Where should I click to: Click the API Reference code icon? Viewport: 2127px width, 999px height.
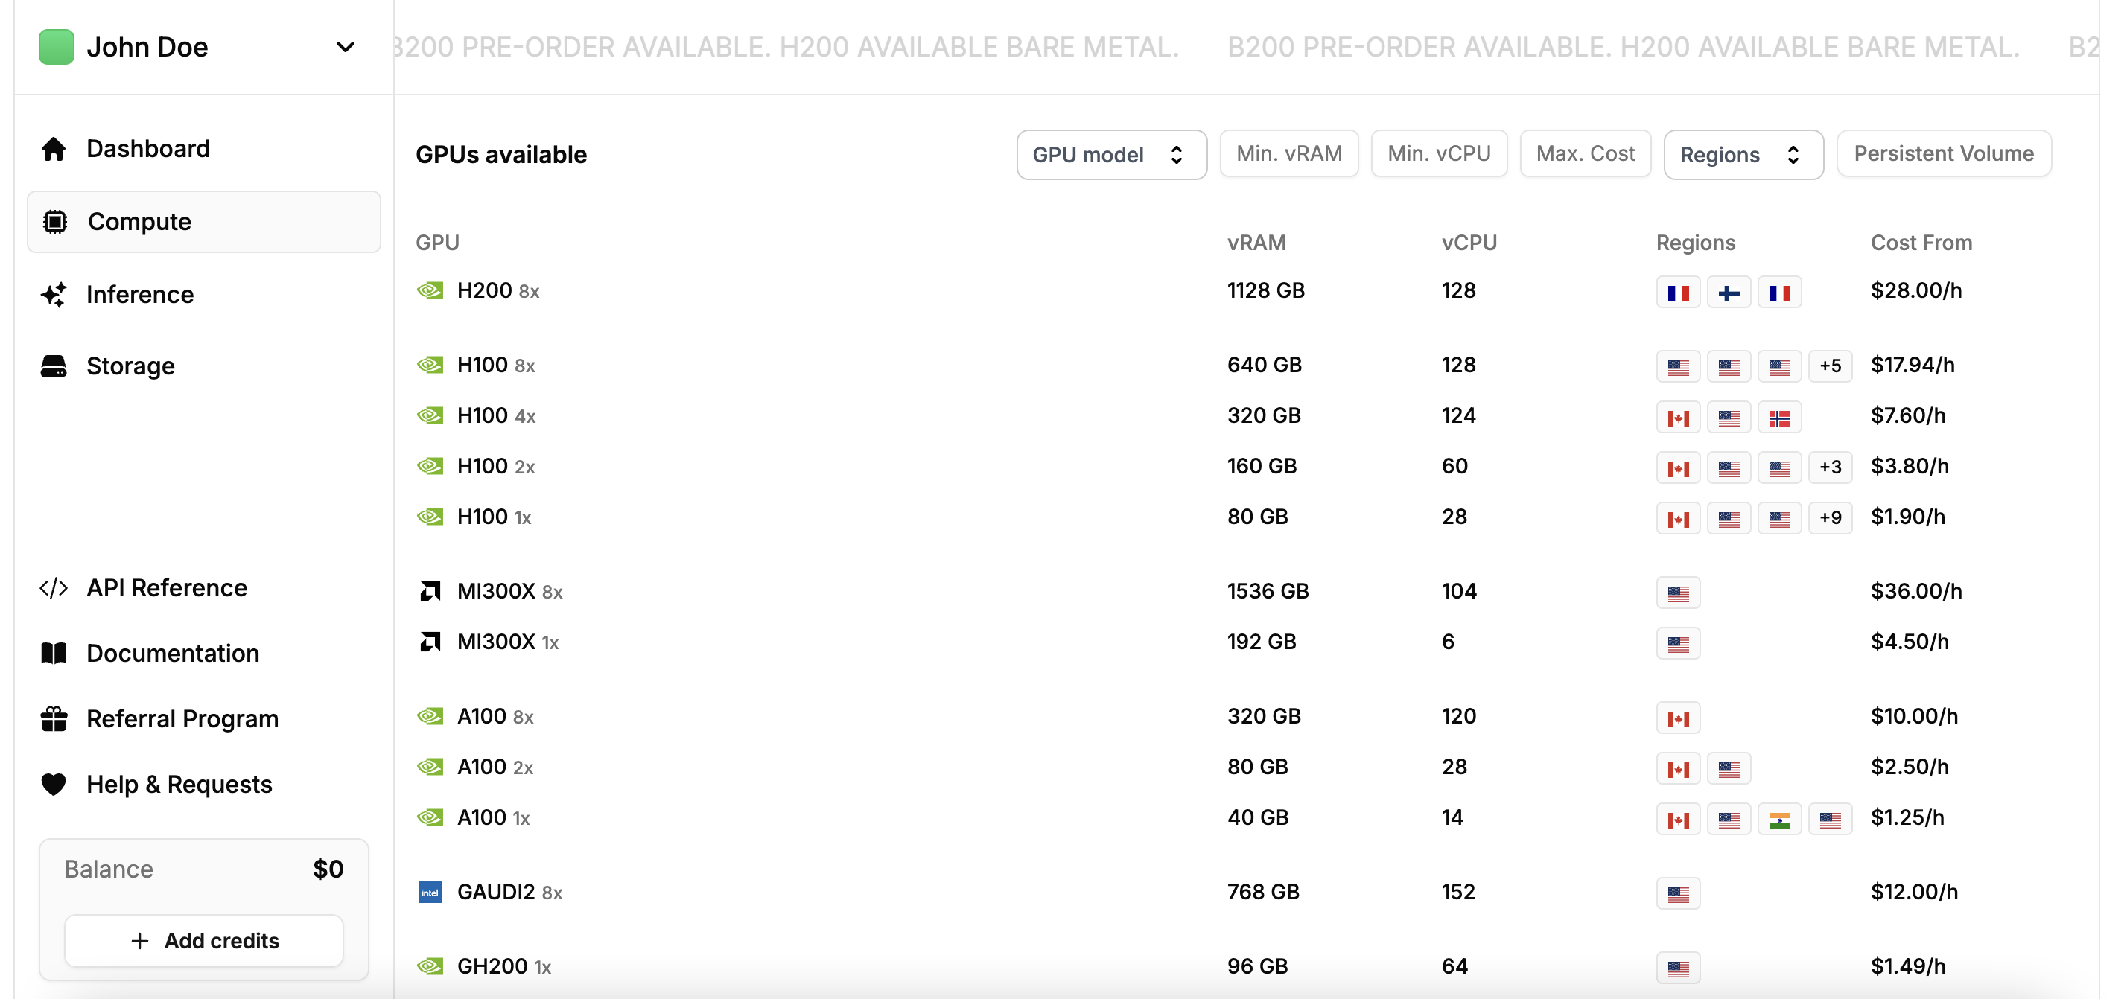click(54, 588)
